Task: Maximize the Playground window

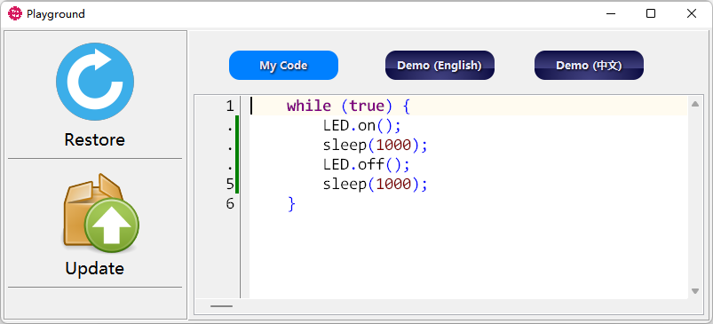Action: click(651, 13)
